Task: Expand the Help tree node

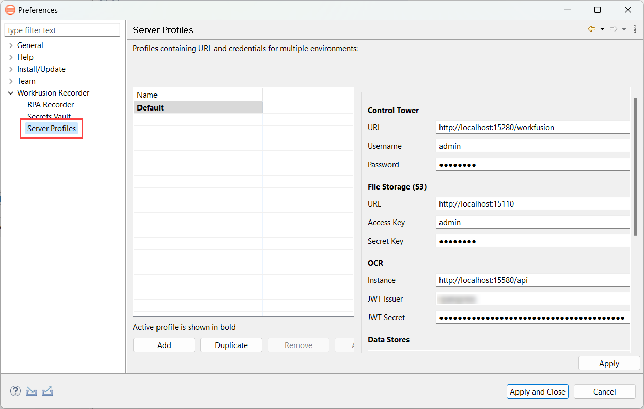Action: (x=11, y=57)
